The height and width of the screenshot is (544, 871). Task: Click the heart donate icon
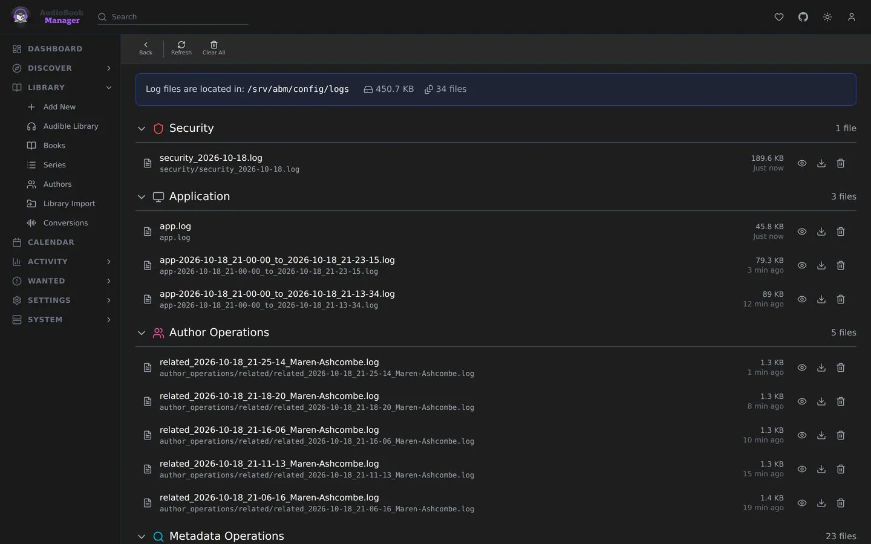tap(779, 17)
